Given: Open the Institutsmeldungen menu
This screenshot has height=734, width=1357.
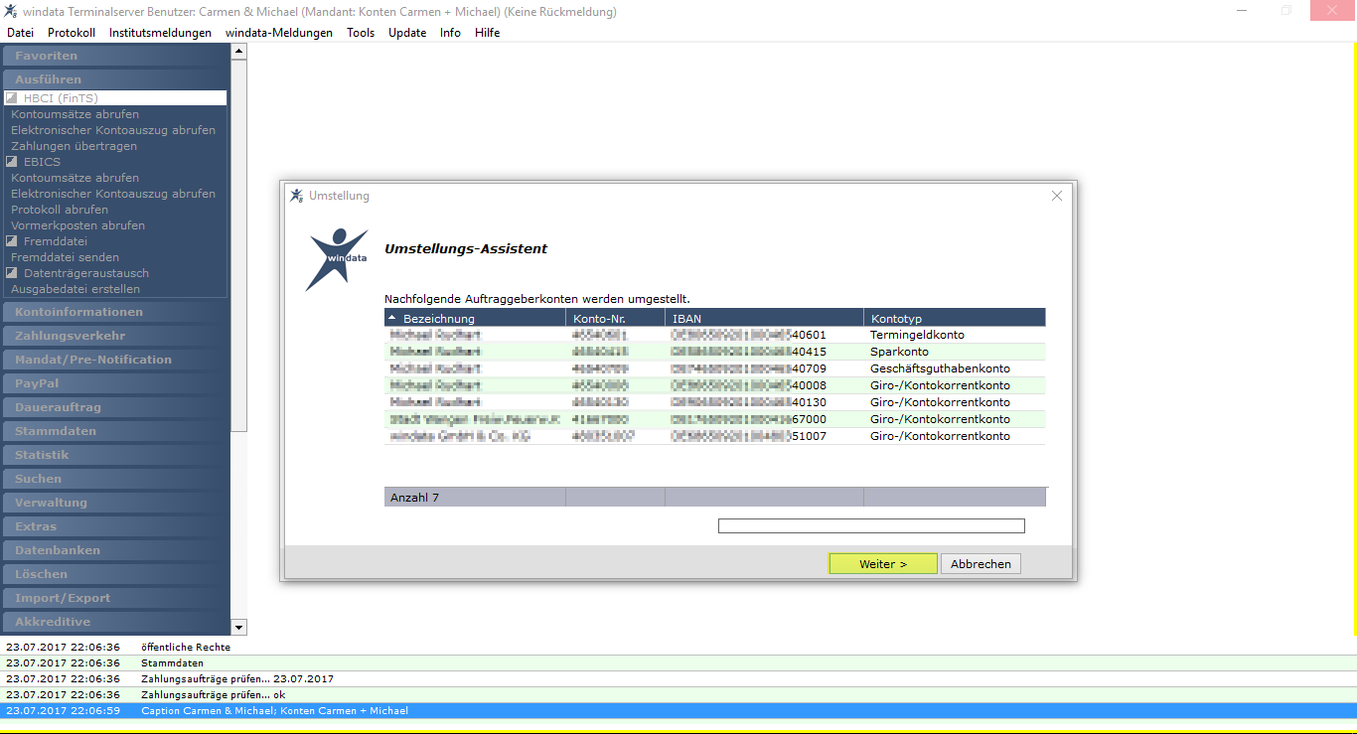Looking at the screenshot, I should pyautogui.click(x=160, y=33).
